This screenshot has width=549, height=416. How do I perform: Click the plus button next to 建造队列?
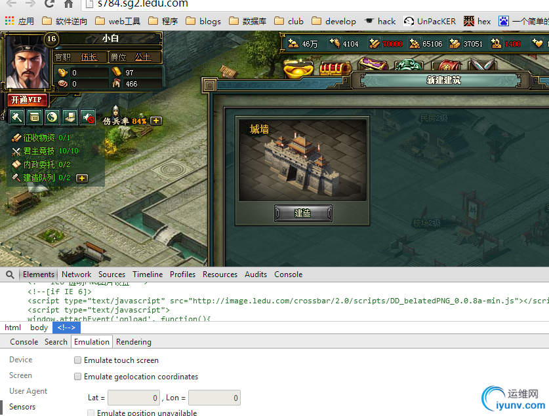tap(81, 178)
